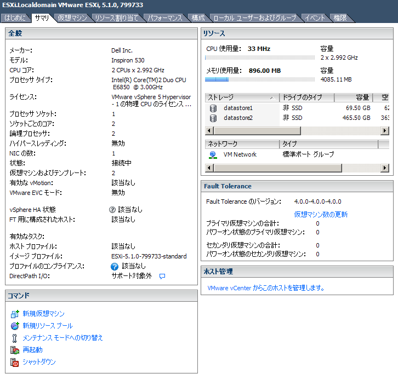Click the 再起動 reboot icon
Screen dimensions: 398x374
pyautogui.click(x=15, y=350)
